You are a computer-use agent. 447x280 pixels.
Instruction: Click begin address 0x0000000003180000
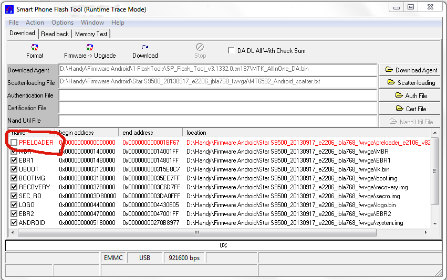[x=87, y=178]
